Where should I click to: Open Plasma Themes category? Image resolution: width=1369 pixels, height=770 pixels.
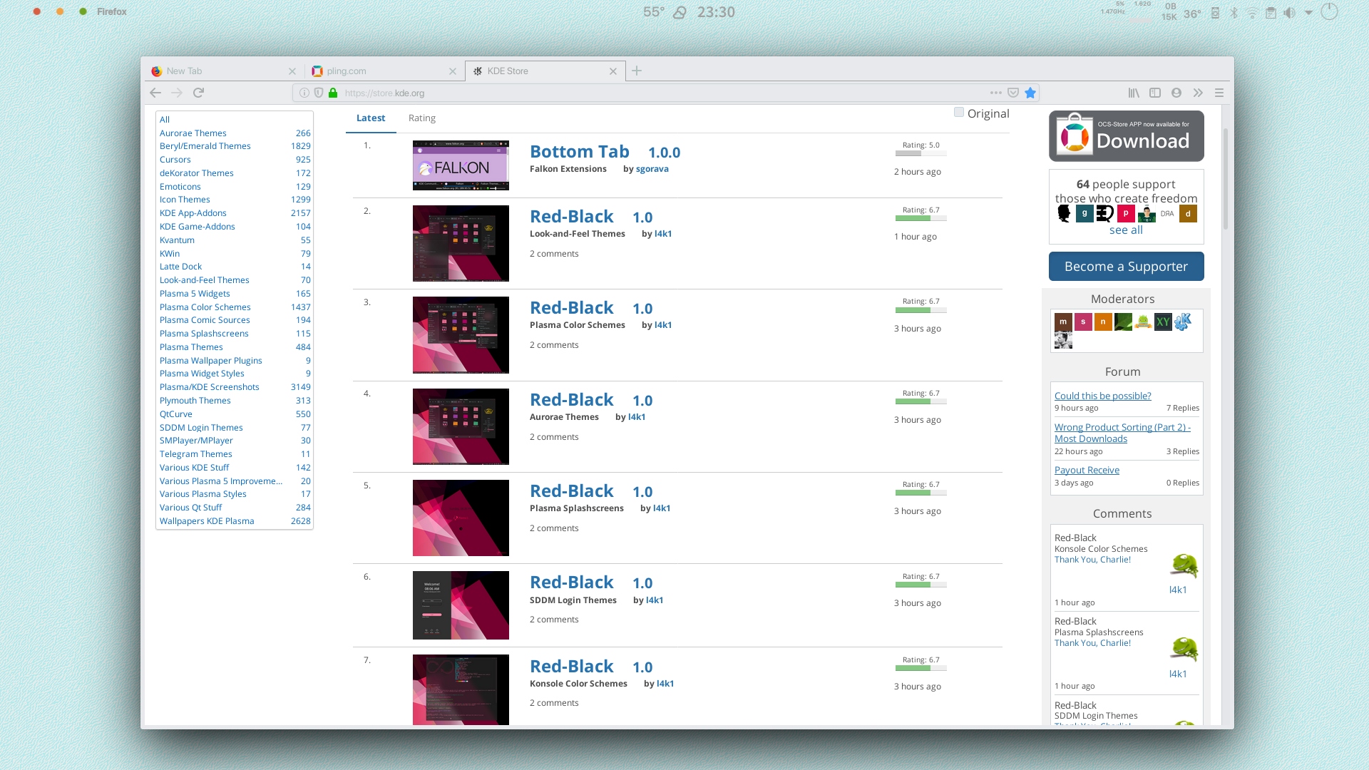pyautogui.click(x=191, y=347)
